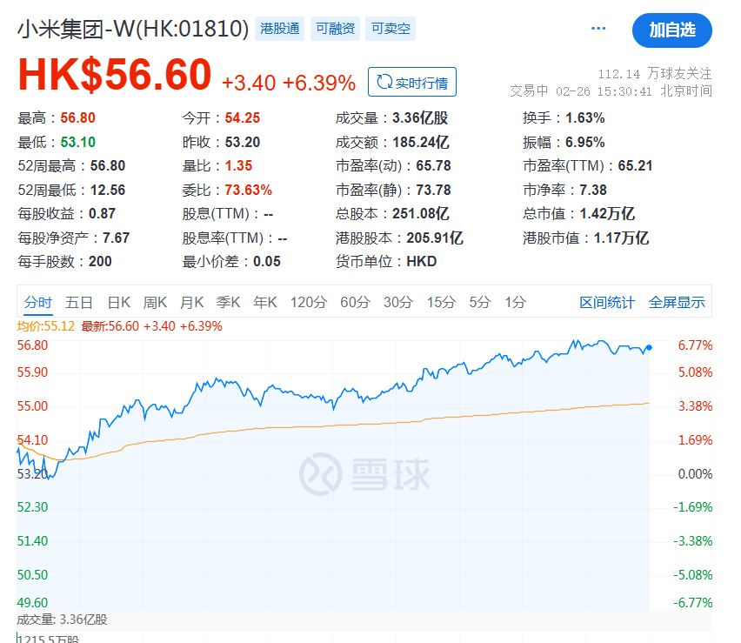Show the 季K candlestick view
The image size is (741, 643).
pyautogui.click(x=228, y=303)
